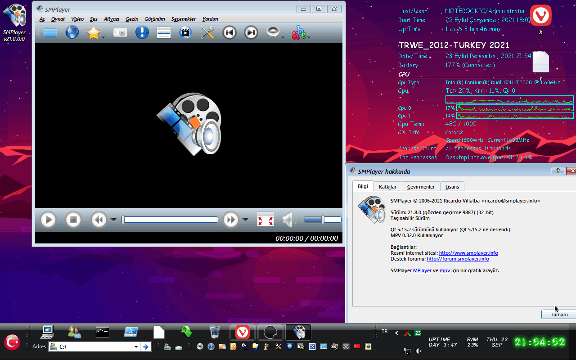
Task: Open the Görünüm menu
Action: (x=155, y=19)
